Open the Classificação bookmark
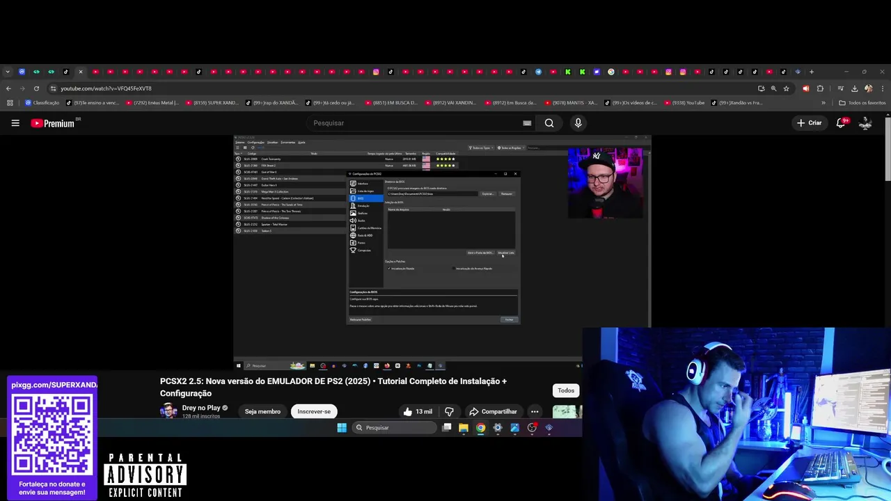Image resolution: width=891 pixels, height=501 pixels. coord(42,103)
